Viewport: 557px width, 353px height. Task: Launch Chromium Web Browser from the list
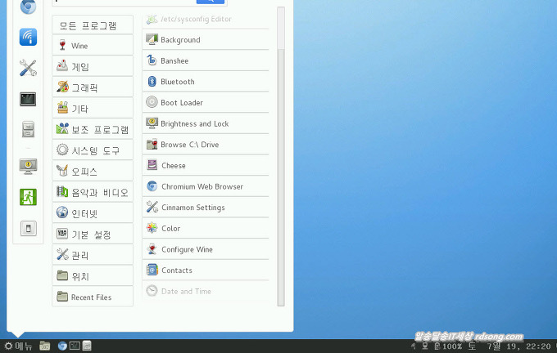pos(206,186)
